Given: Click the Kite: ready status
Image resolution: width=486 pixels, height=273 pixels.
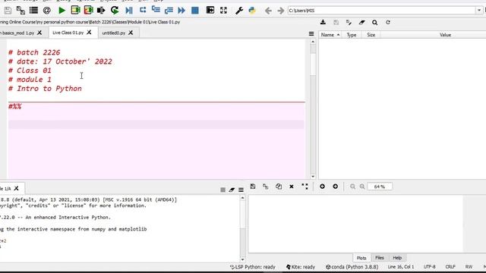Looking at the screenshot, I should tap(301, 267).
